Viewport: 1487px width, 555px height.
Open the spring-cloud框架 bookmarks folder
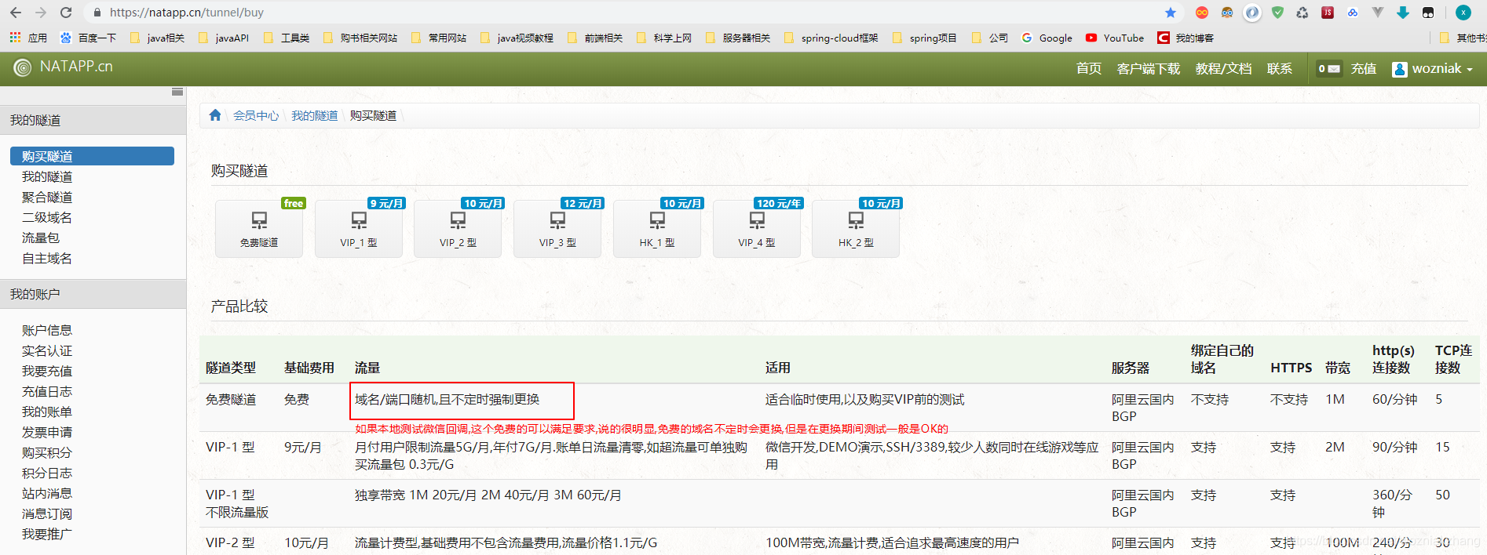point(831,38)
